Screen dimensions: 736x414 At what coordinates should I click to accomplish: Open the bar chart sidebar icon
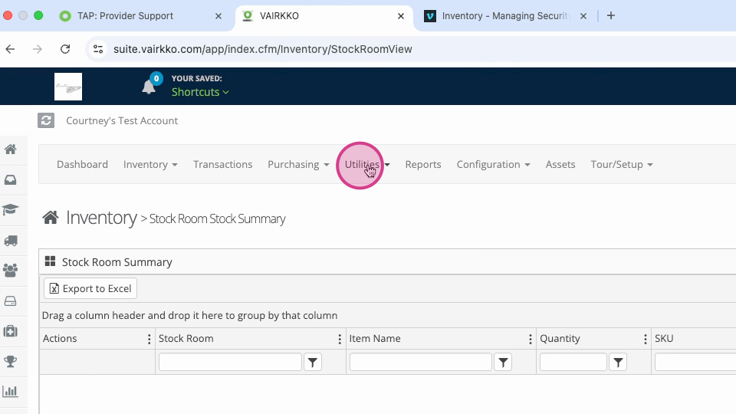10,391
